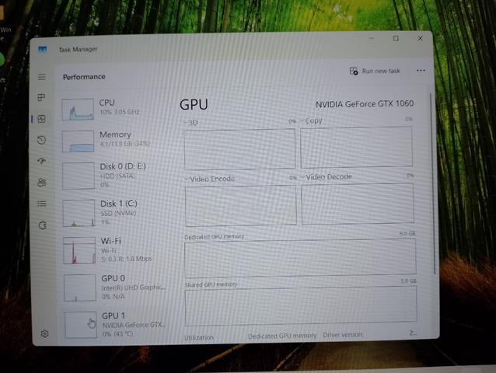Image resolution: width=496 pixels, height=373 pixels.
Task: Click the 3D engine graph
Action: coord(239,148)
